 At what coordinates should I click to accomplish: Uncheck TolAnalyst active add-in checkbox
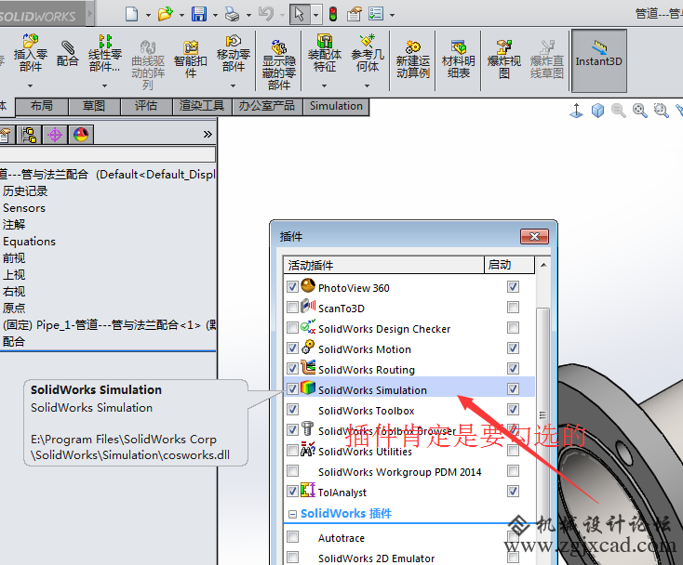click(292, 491)
